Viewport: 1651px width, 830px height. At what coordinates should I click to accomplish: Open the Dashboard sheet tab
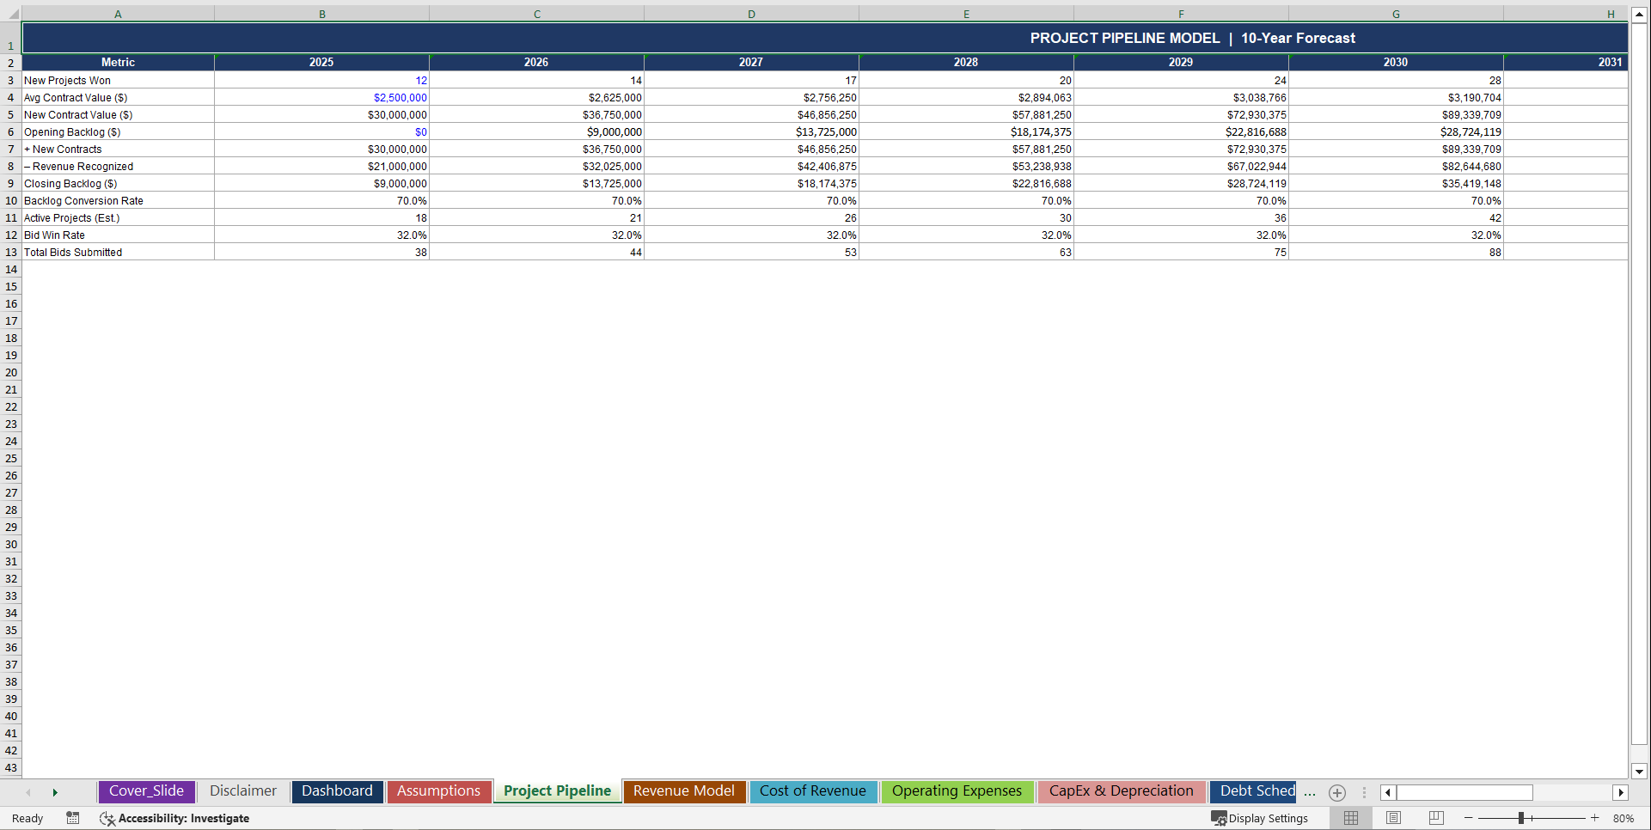click(337, 791)
